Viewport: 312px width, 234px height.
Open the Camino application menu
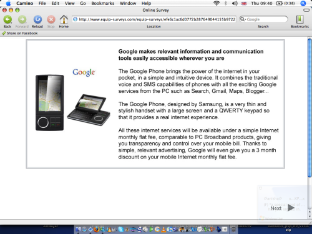pyautogui.click(x=24, y=3)
